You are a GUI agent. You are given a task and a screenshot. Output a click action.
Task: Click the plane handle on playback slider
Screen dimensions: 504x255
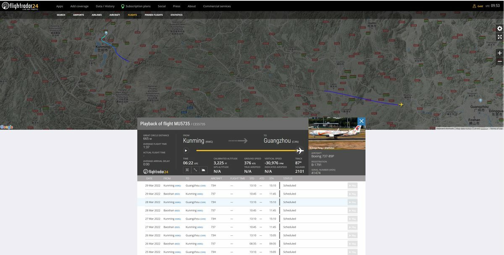(x=300, y=151)
